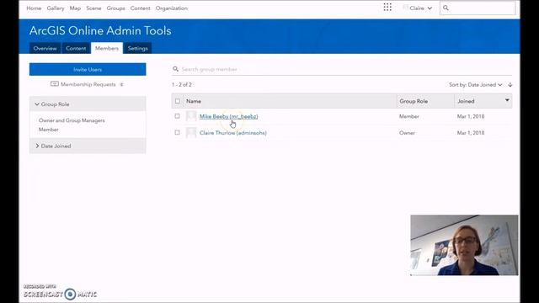The height and width of the screenshot is (303, 539).
Task: Open the app launcher grid icon
Action: (x=387, y=8)
